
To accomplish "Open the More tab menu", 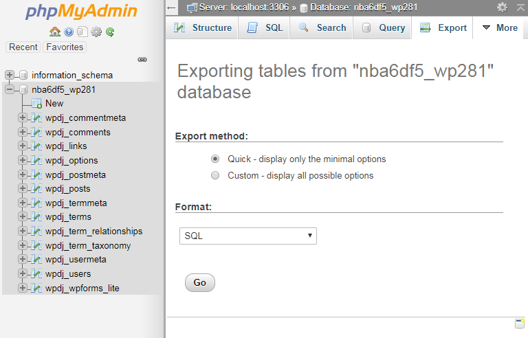I will [x=500, y=27].
